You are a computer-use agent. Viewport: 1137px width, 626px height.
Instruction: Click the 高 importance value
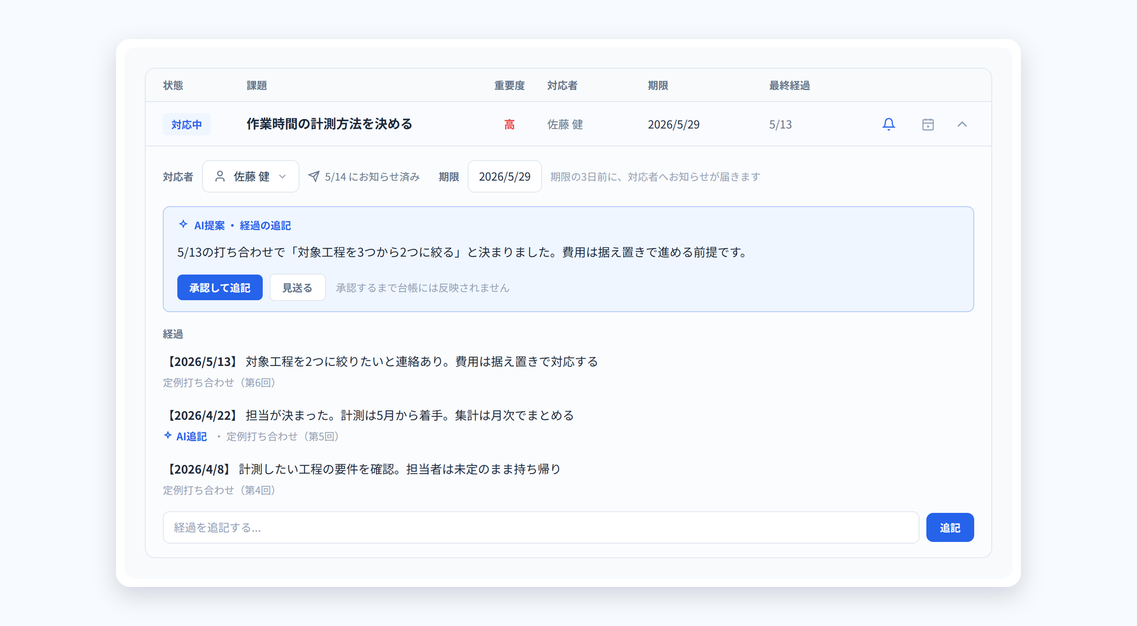pos(509,124)
